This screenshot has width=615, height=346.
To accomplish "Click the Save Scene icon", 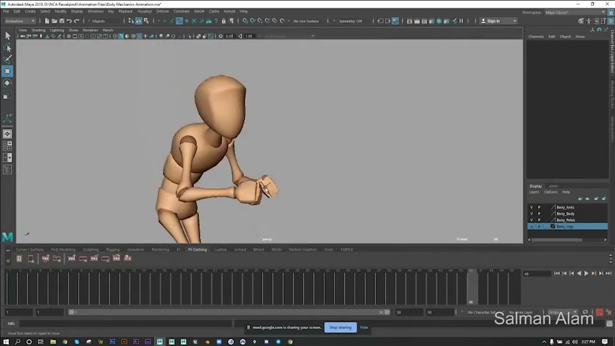I will click(61, 21).
